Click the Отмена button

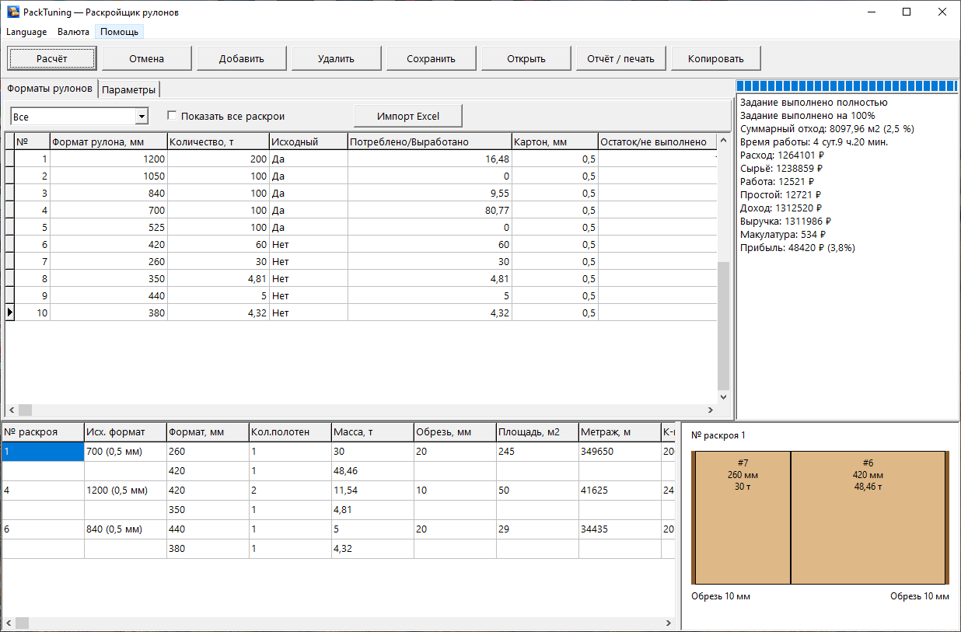tap(147, 58)
